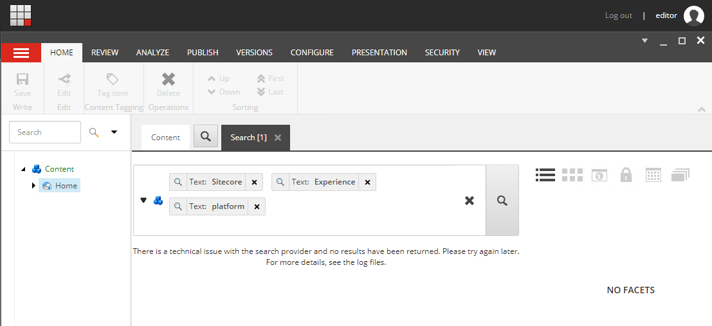Open the PUBLISH ribbon tab

pos(203,53)
